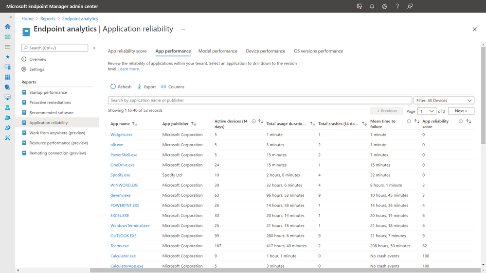Focus the side menu Search (Ctrl+/) box

pyautogui.click(x=54, y=48)
